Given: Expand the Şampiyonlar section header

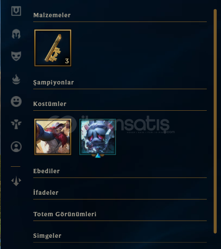Looking at the screenshot, I should point(54,82).
